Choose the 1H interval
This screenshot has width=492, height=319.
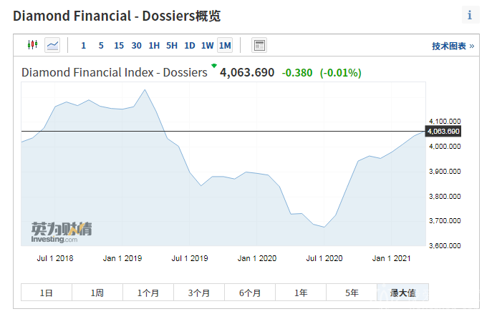point(154,46)
